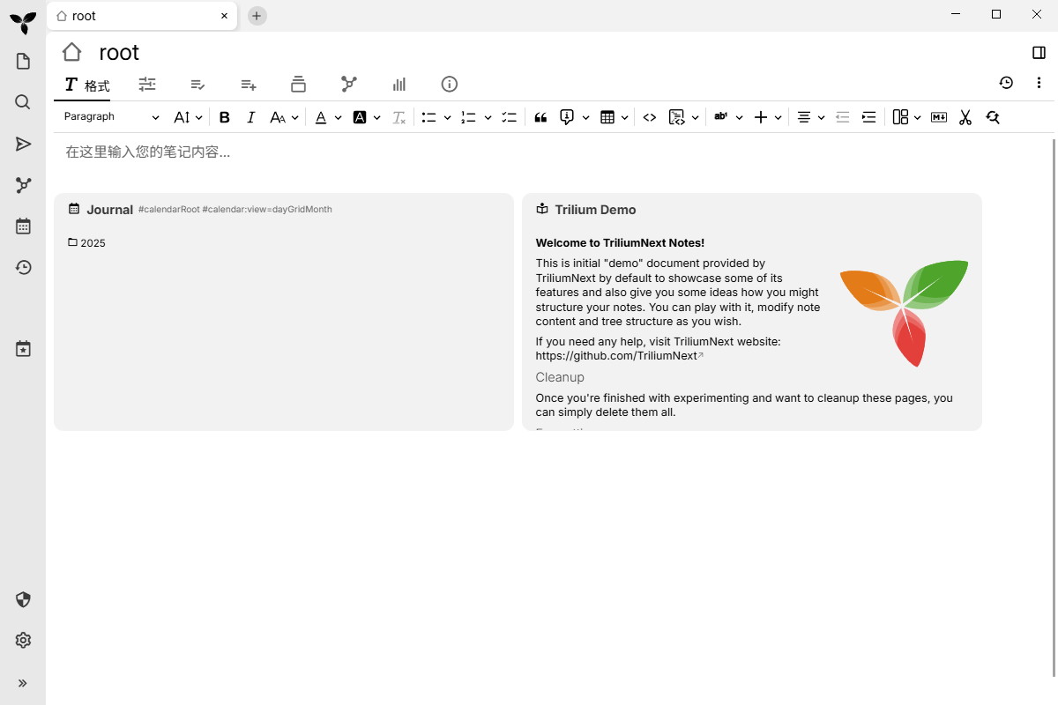Toggle the right panel visibility
Viewport: 1058px width, 705px height.
pyautogui.click(x=1039, y=53)
